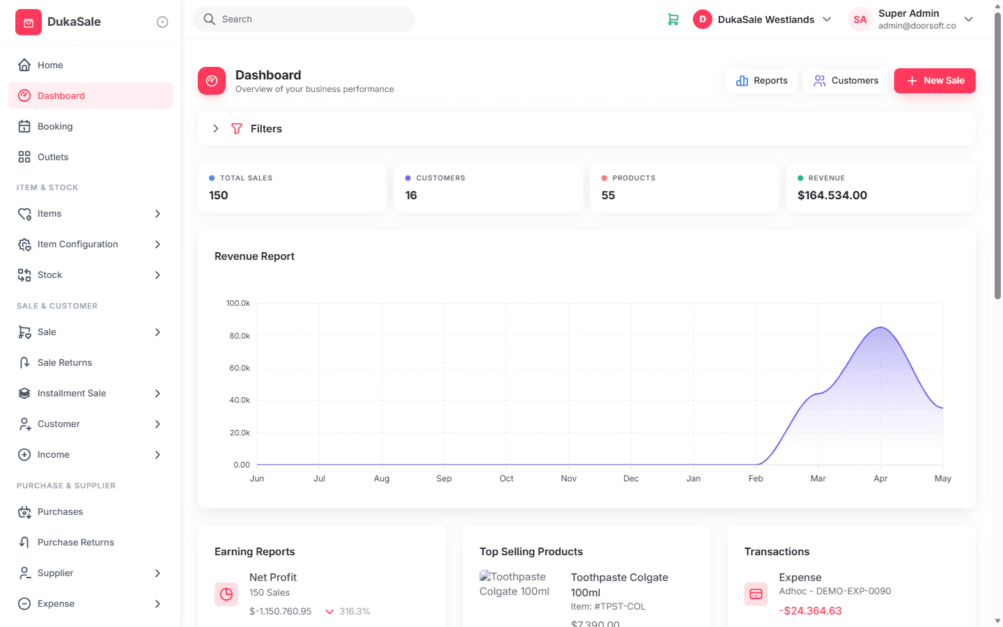1003x627 pixels.
Task: Click the Adhoc - DEMO-EXP-0090 reference
Action: click(x=835, y=591)
